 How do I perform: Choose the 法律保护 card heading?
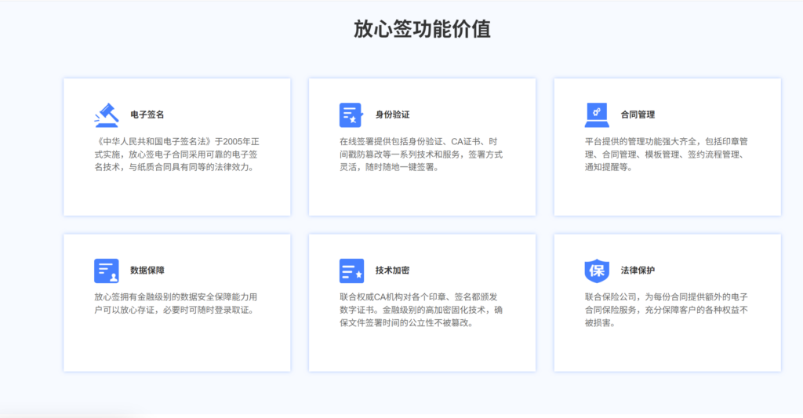(638, 271)
